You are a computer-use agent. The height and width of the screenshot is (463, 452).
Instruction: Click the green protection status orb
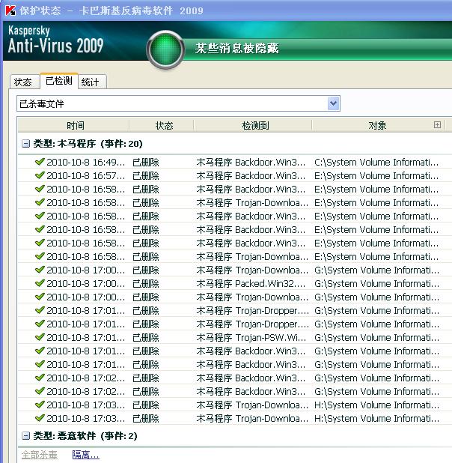(x=165, y=49)
